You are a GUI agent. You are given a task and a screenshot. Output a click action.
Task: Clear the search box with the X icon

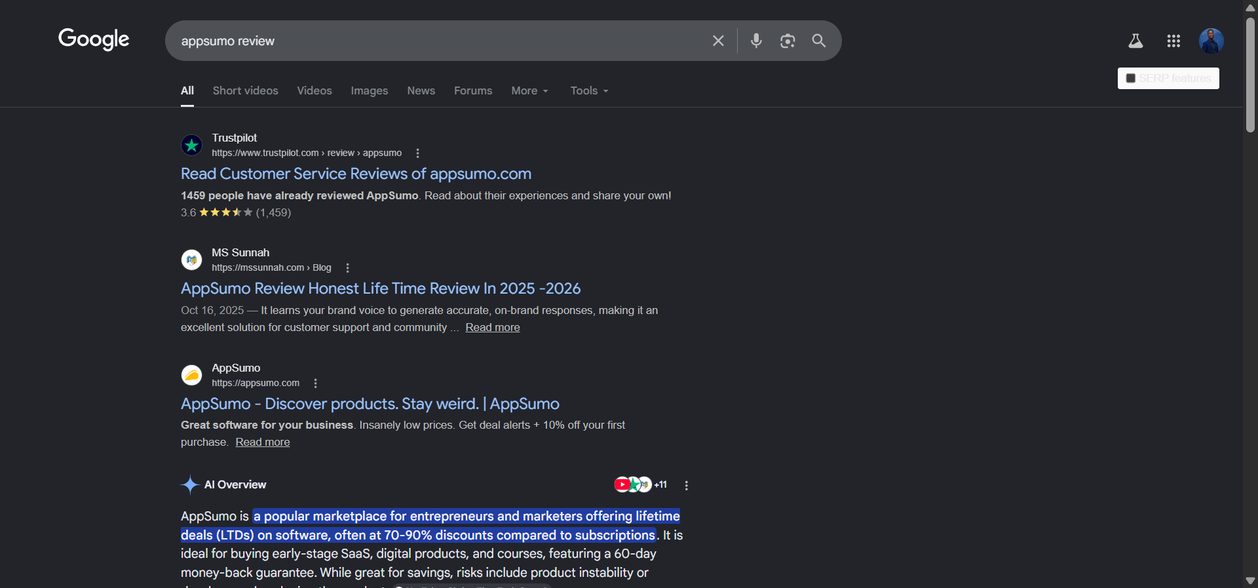coord(718,41)
